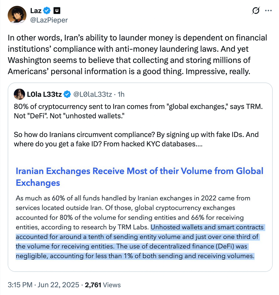This screenshot has width=279, height=295.
Task: Open the three-dot more options menu
Action: coord(268,11)
